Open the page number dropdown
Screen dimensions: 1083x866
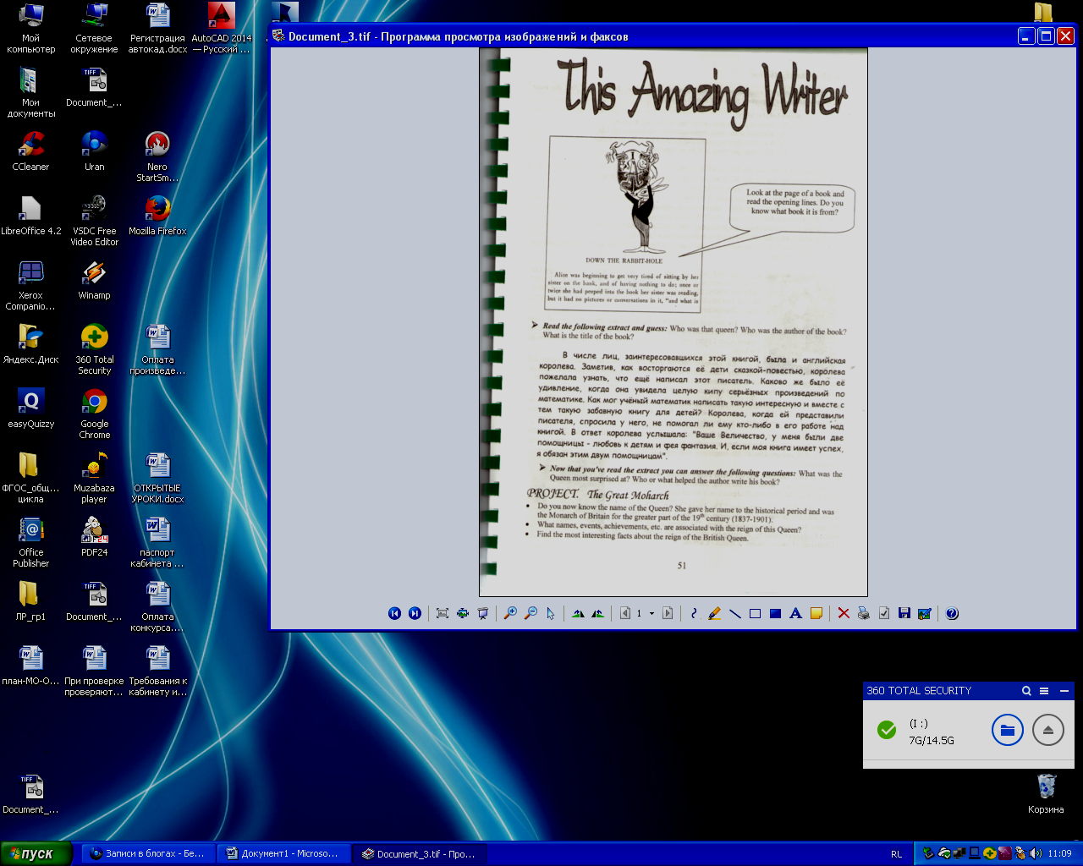point(651,613)
